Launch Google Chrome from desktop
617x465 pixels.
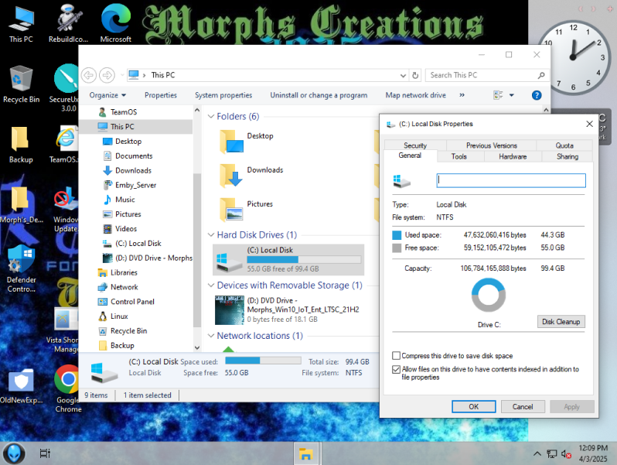point(68,388)
